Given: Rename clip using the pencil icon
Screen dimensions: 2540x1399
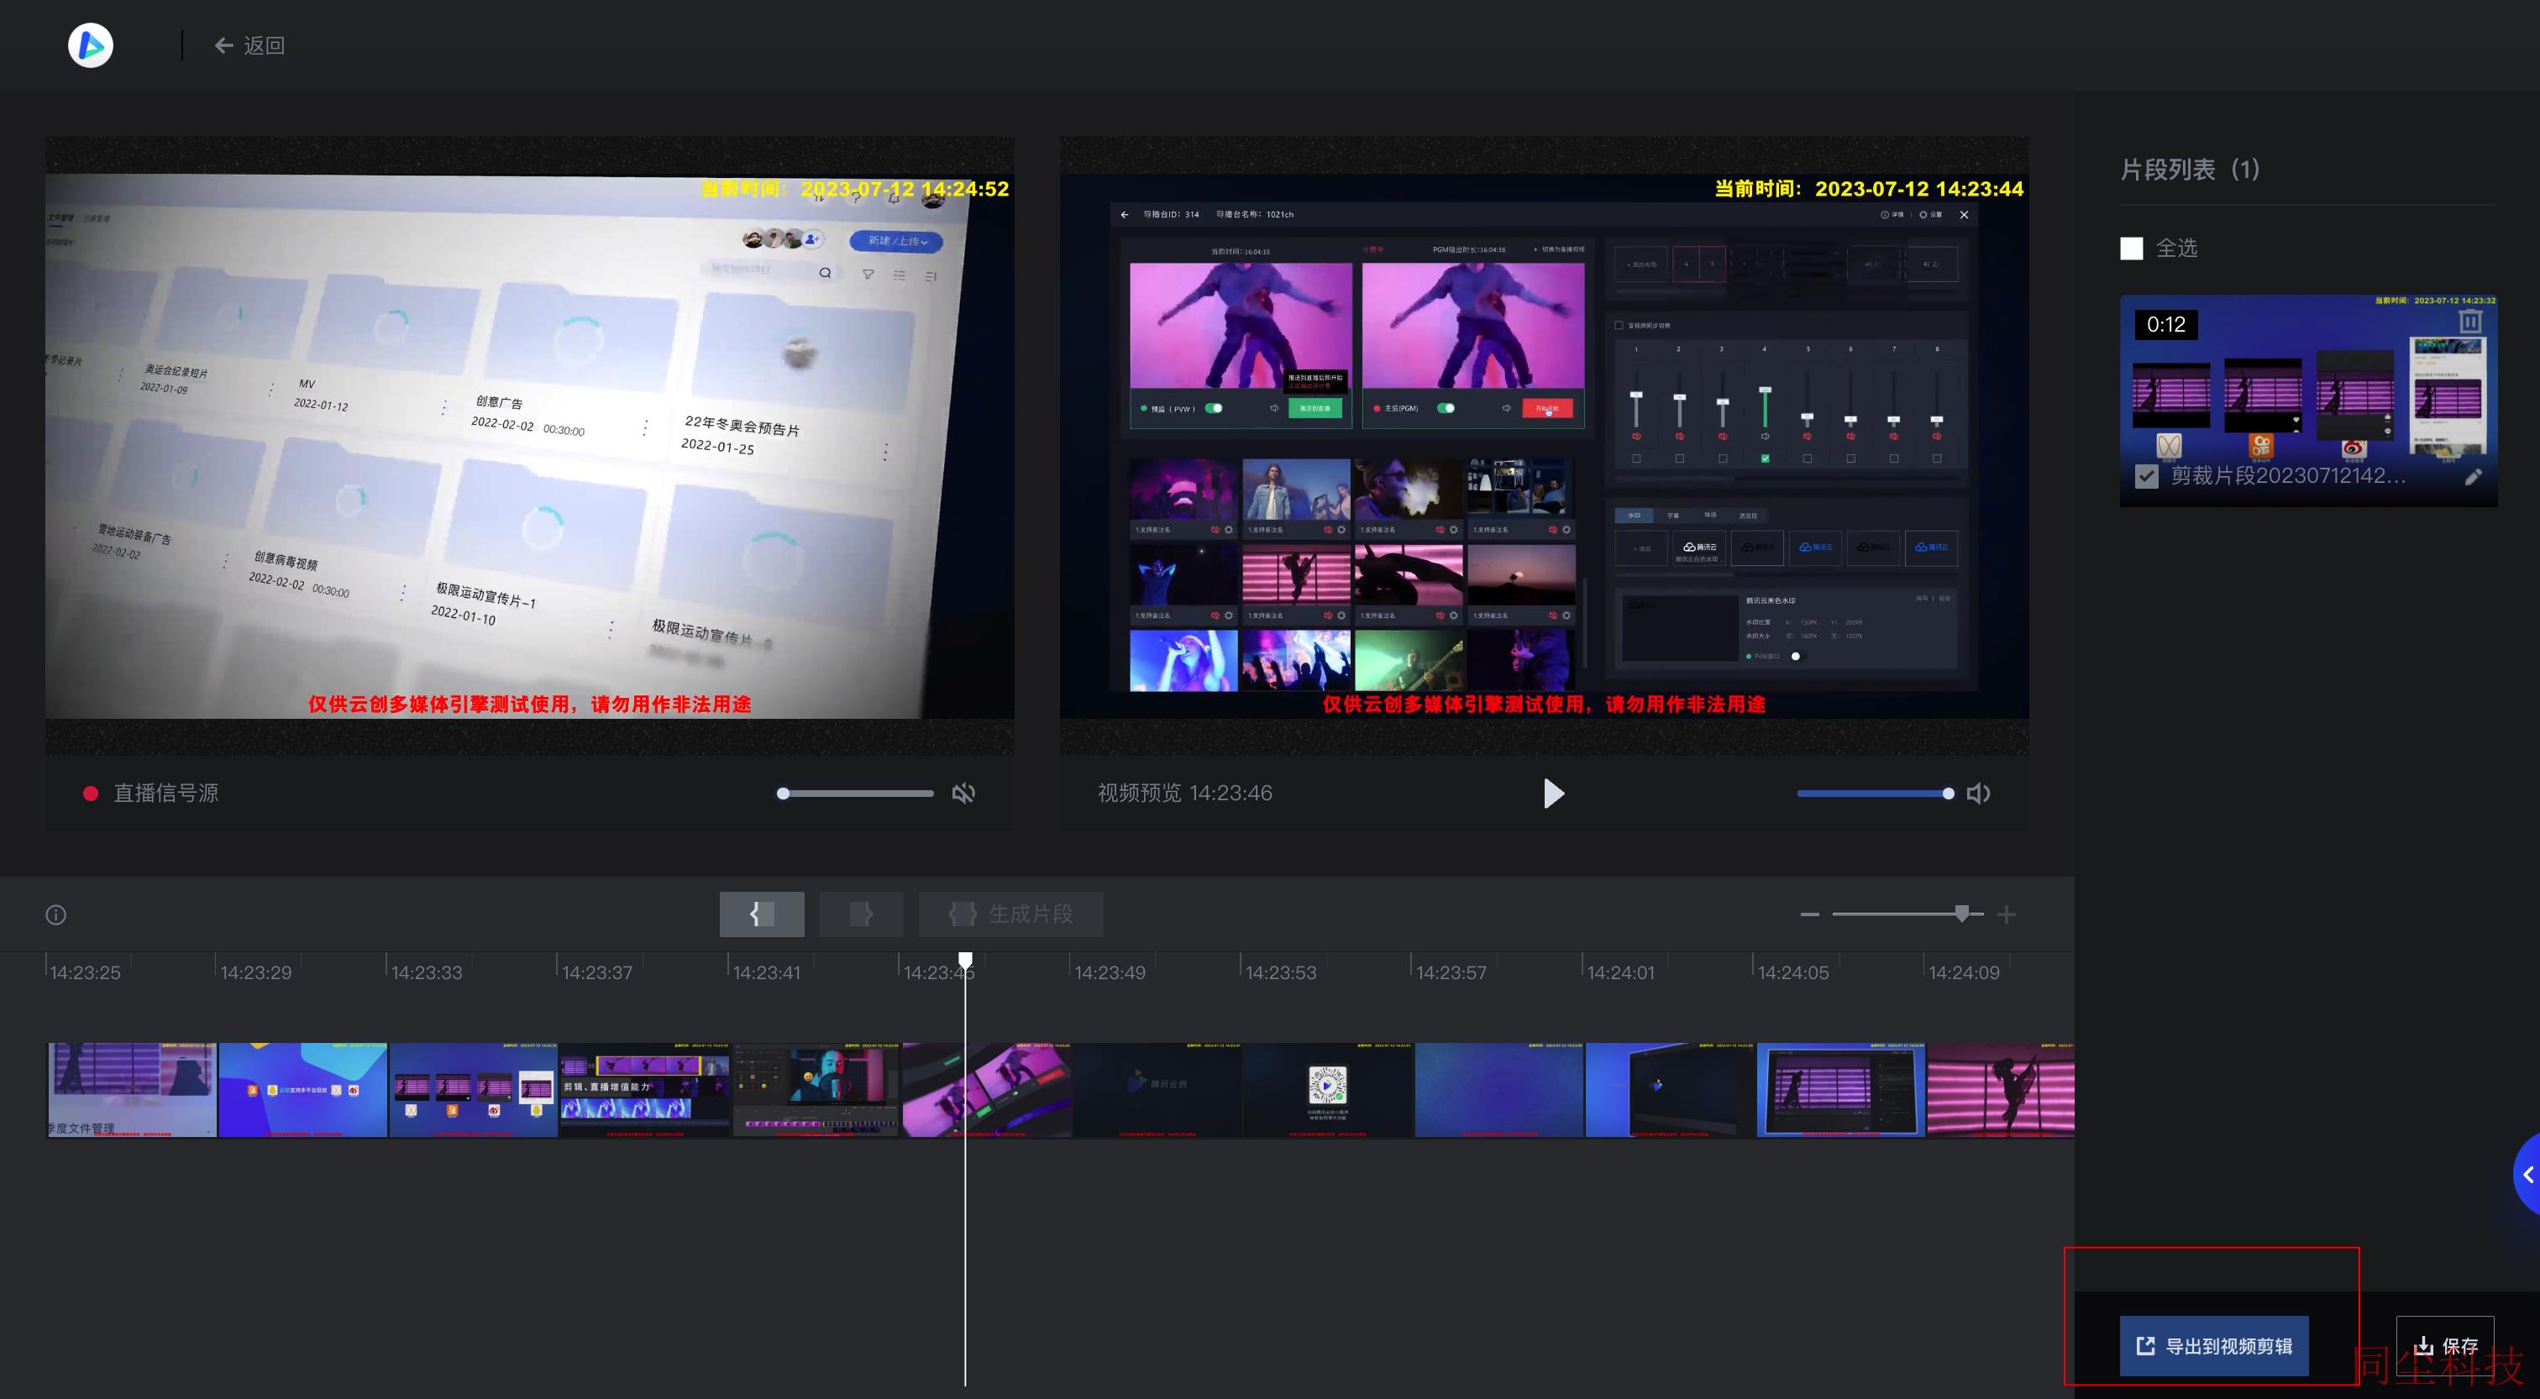Looking at the screenshot, I should pos(2473,477).
